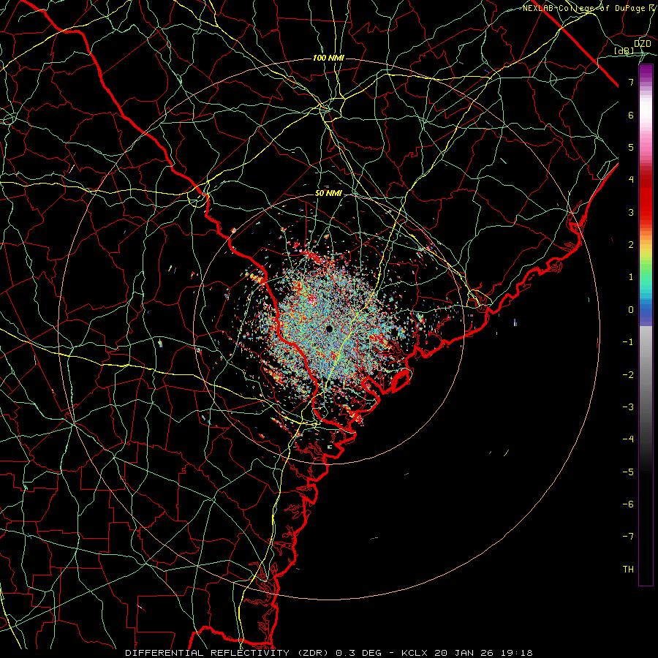Click the "1" value on the ZDR scale
The image size is (658, 658).
631,277
